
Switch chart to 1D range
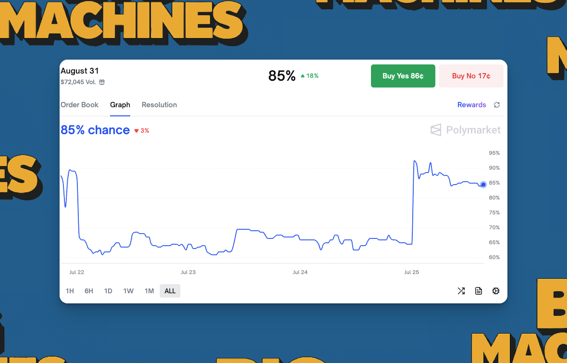108,291
